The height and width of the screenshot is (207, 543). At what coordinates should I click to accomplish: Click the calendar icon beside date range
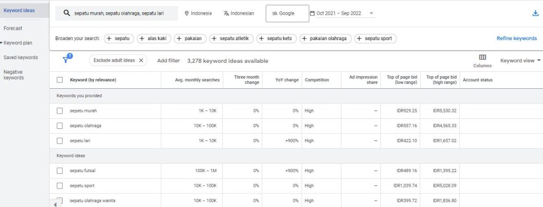(312, 13)
